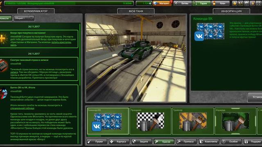Select the Изумруд green paint card
The width and height of the screenshot is (262, 147).
[235, 121]
